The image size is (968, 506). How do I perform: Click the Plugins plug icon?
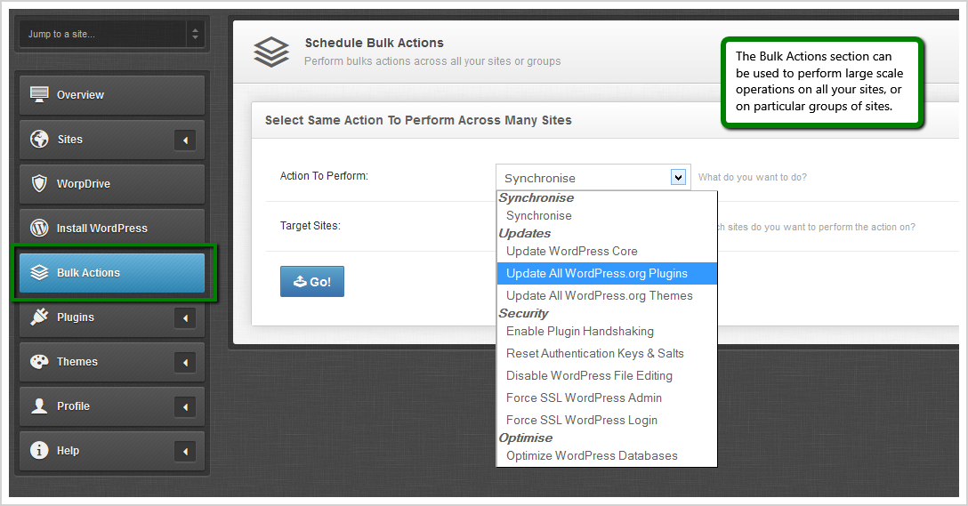coord(39,317)
